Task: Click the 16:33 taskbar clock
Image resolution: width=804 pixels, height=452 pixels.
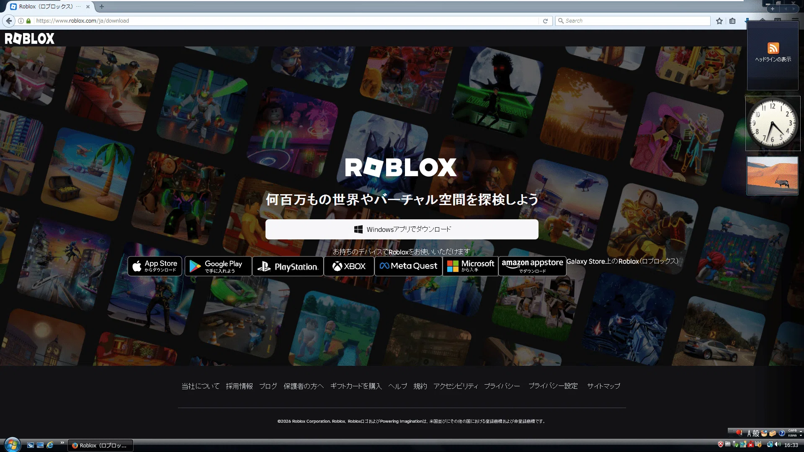Action: tap(791, 445)
